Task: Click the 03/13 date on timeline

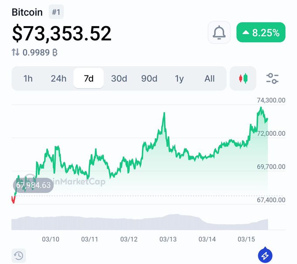Action: (x=168, y=239)
